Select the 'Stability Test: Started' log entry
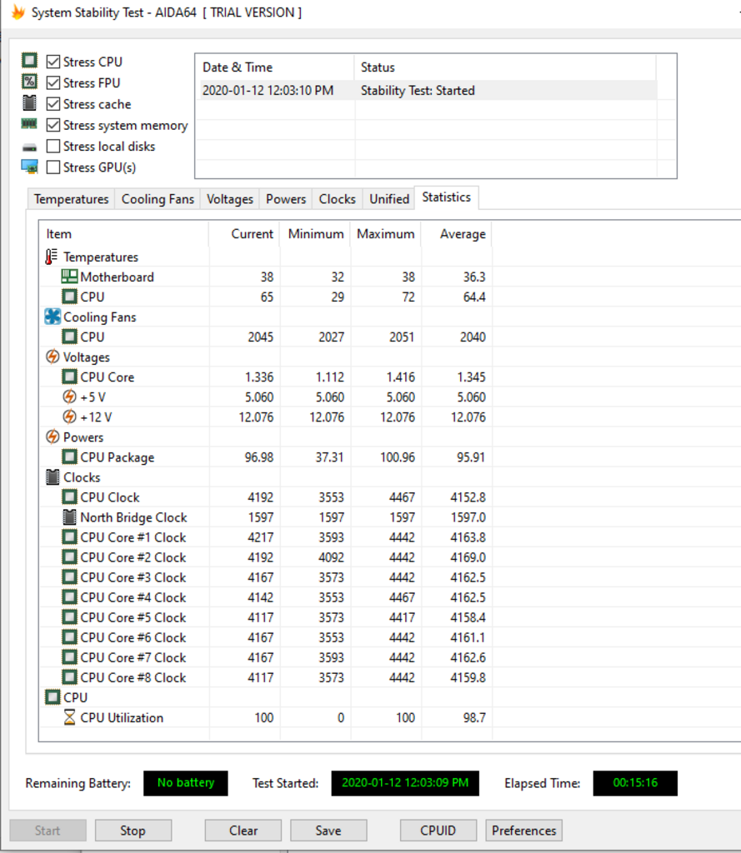The height and width of the screenshot is (853, 741). (428, 90)
